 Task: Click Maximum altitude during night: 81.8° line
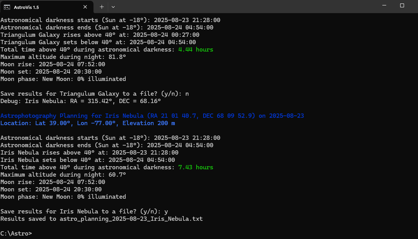coord(63,57)
